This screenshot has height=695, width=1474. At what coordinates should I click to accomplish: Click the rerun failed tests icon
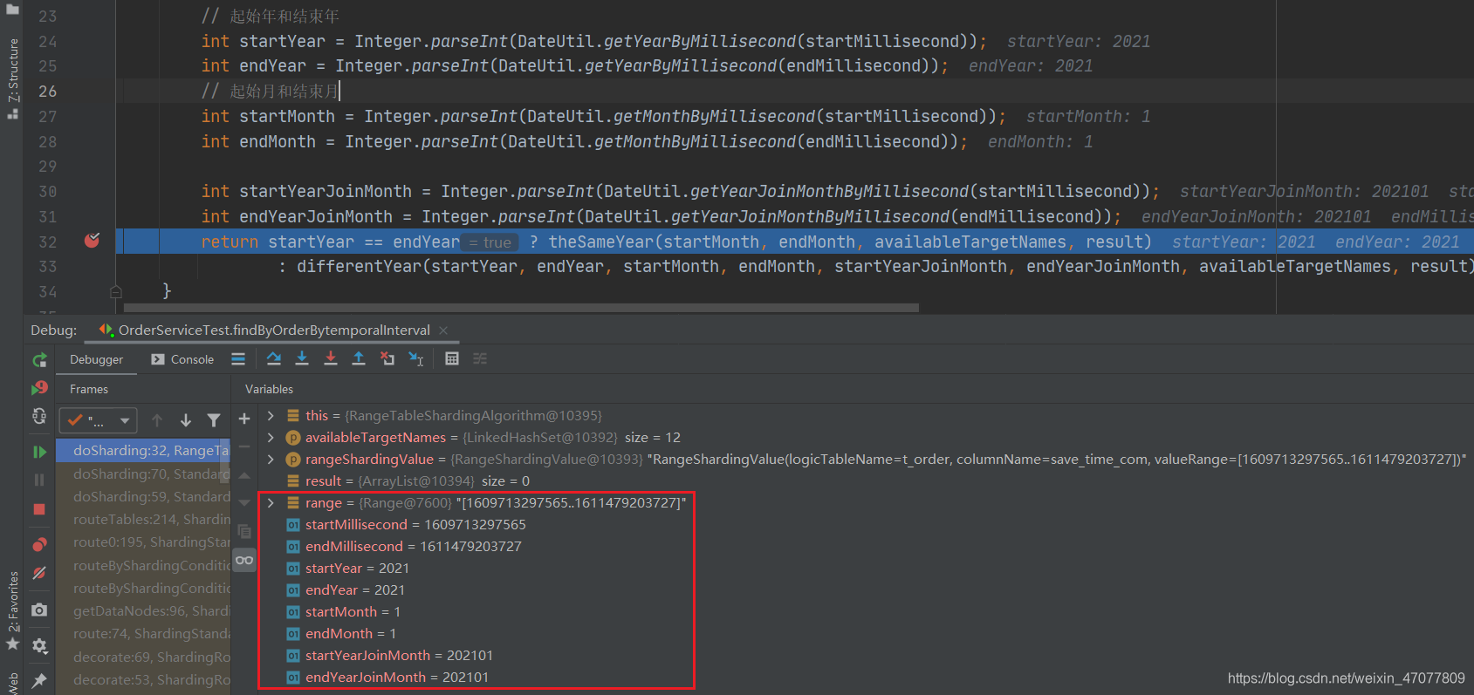(x=39, y=388)
